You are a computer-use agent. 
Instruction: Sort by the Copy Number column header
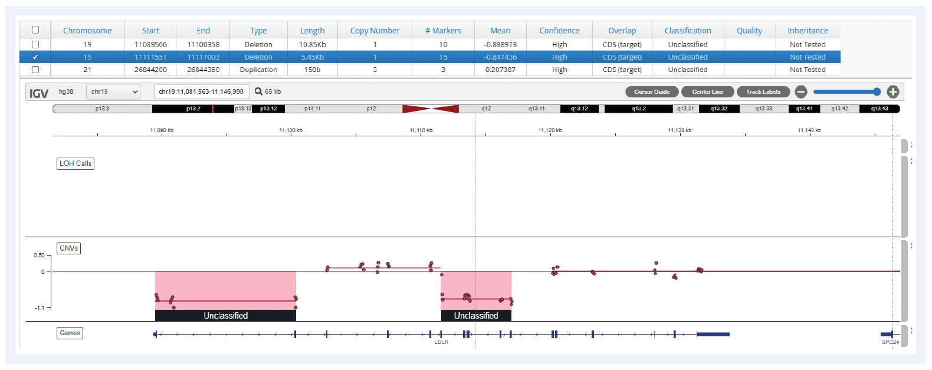coord(375,31)
